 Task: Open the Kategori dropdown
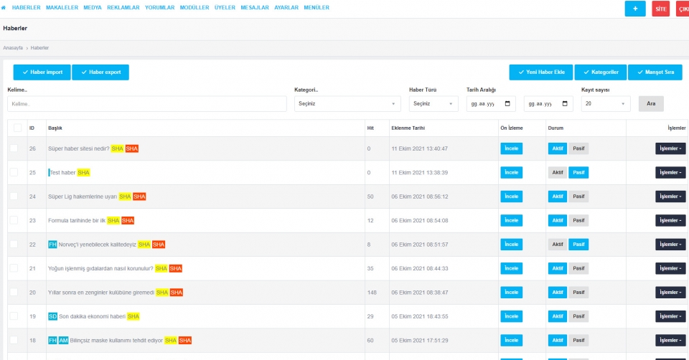point(347,104)
